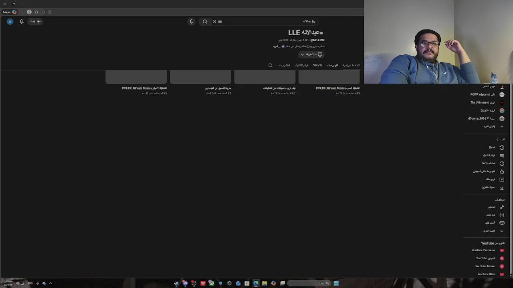
Task: Open File Explorer from the taskbar
Action: point(265,283)
